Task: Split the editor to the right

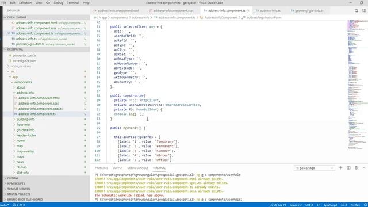Action: pyautogui.click(x=364, y=11)
